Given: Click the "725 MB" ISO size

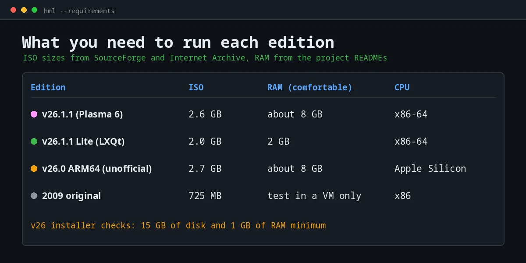Looking at the screenshot, I should (205, 196).
